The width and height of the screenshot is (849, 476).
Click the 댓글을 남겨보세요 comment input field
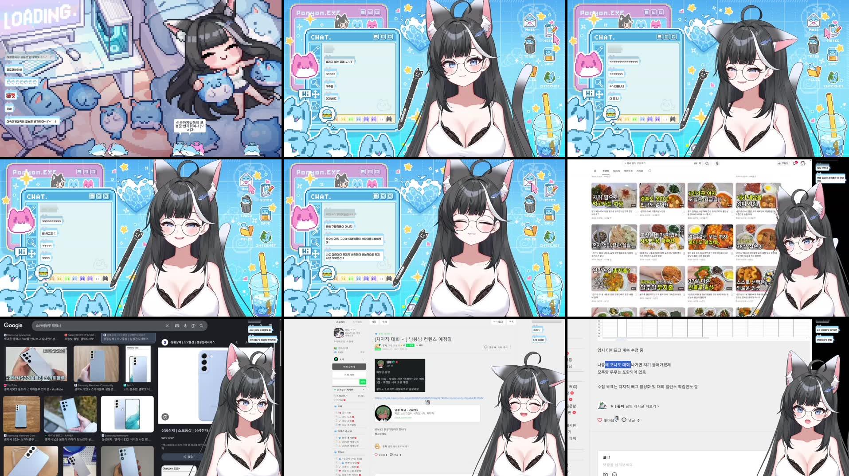(618, 464)
